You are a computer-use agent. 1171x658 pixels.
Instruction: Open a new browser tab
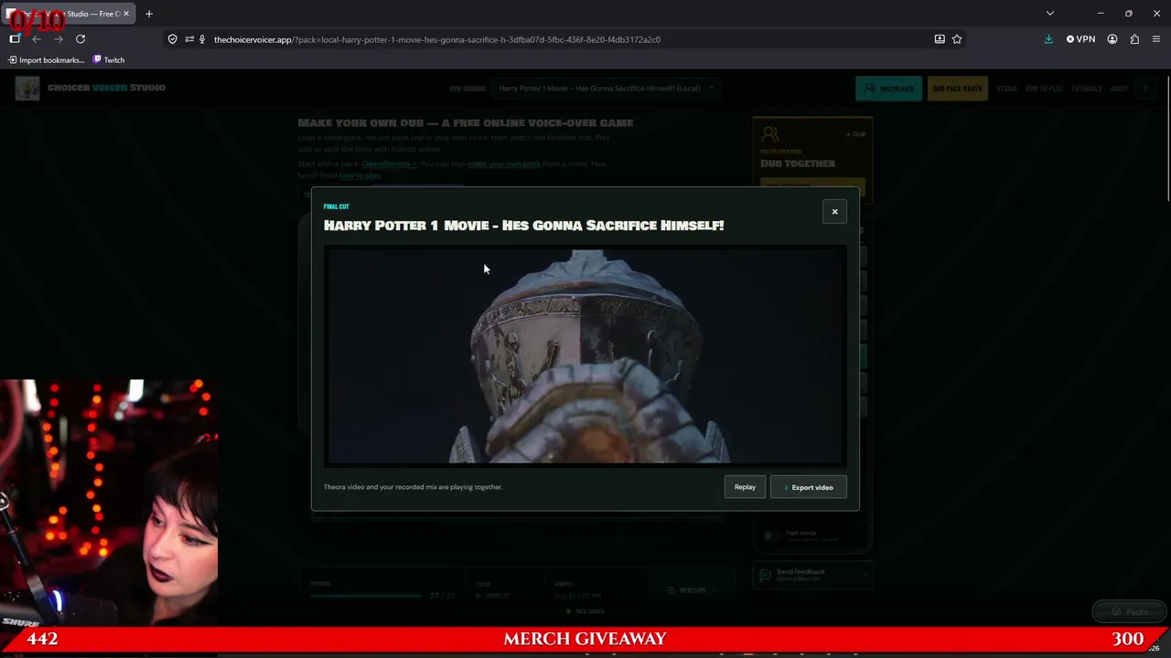[149, 14]
